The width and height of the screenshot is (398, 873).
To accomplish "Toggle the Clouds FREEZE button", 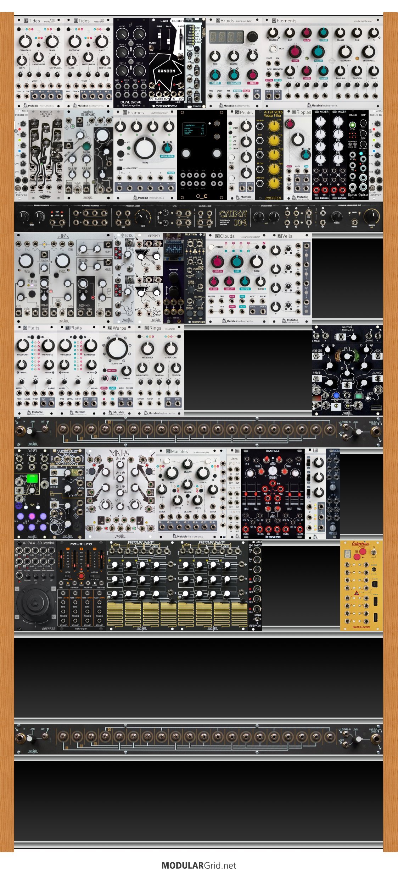I will point(212,247).
